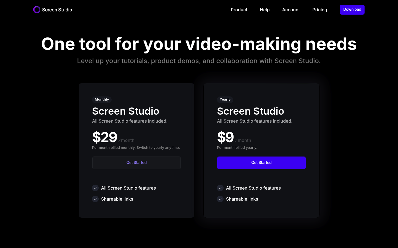Image resolution: width=398 pixels, height=248 pixels.
Task: Open the Help menu item
Action: (x=265, y=10)
